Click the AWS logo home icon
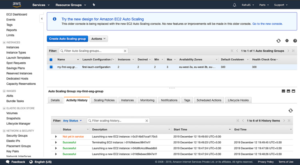The height and width of the screenshot is (165, 300). click(16, 5)
